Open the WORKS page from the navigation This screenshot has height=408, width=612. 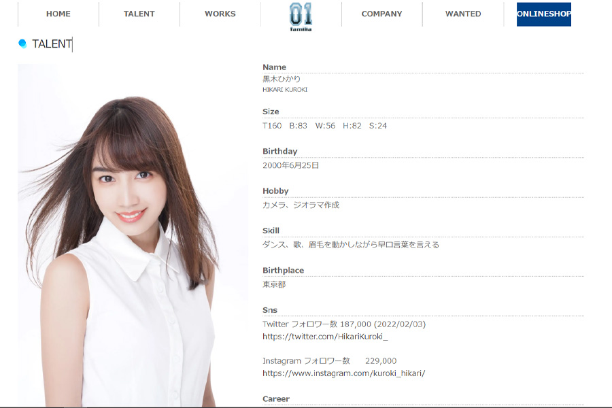click(x=219, y=14)
